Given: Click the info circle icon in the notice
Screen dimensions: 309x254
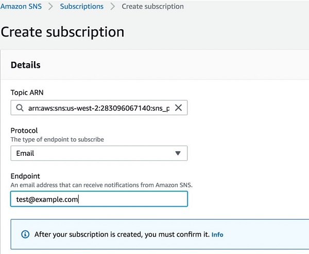Looking at the screenshot, I should (x=25, y=234).
